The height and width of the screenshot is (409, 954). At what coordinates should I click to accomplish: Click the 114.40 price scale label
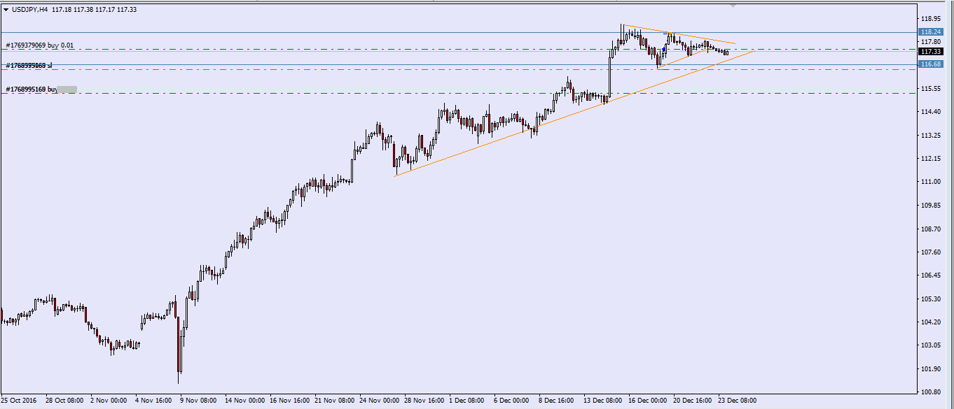click(931, 112)
